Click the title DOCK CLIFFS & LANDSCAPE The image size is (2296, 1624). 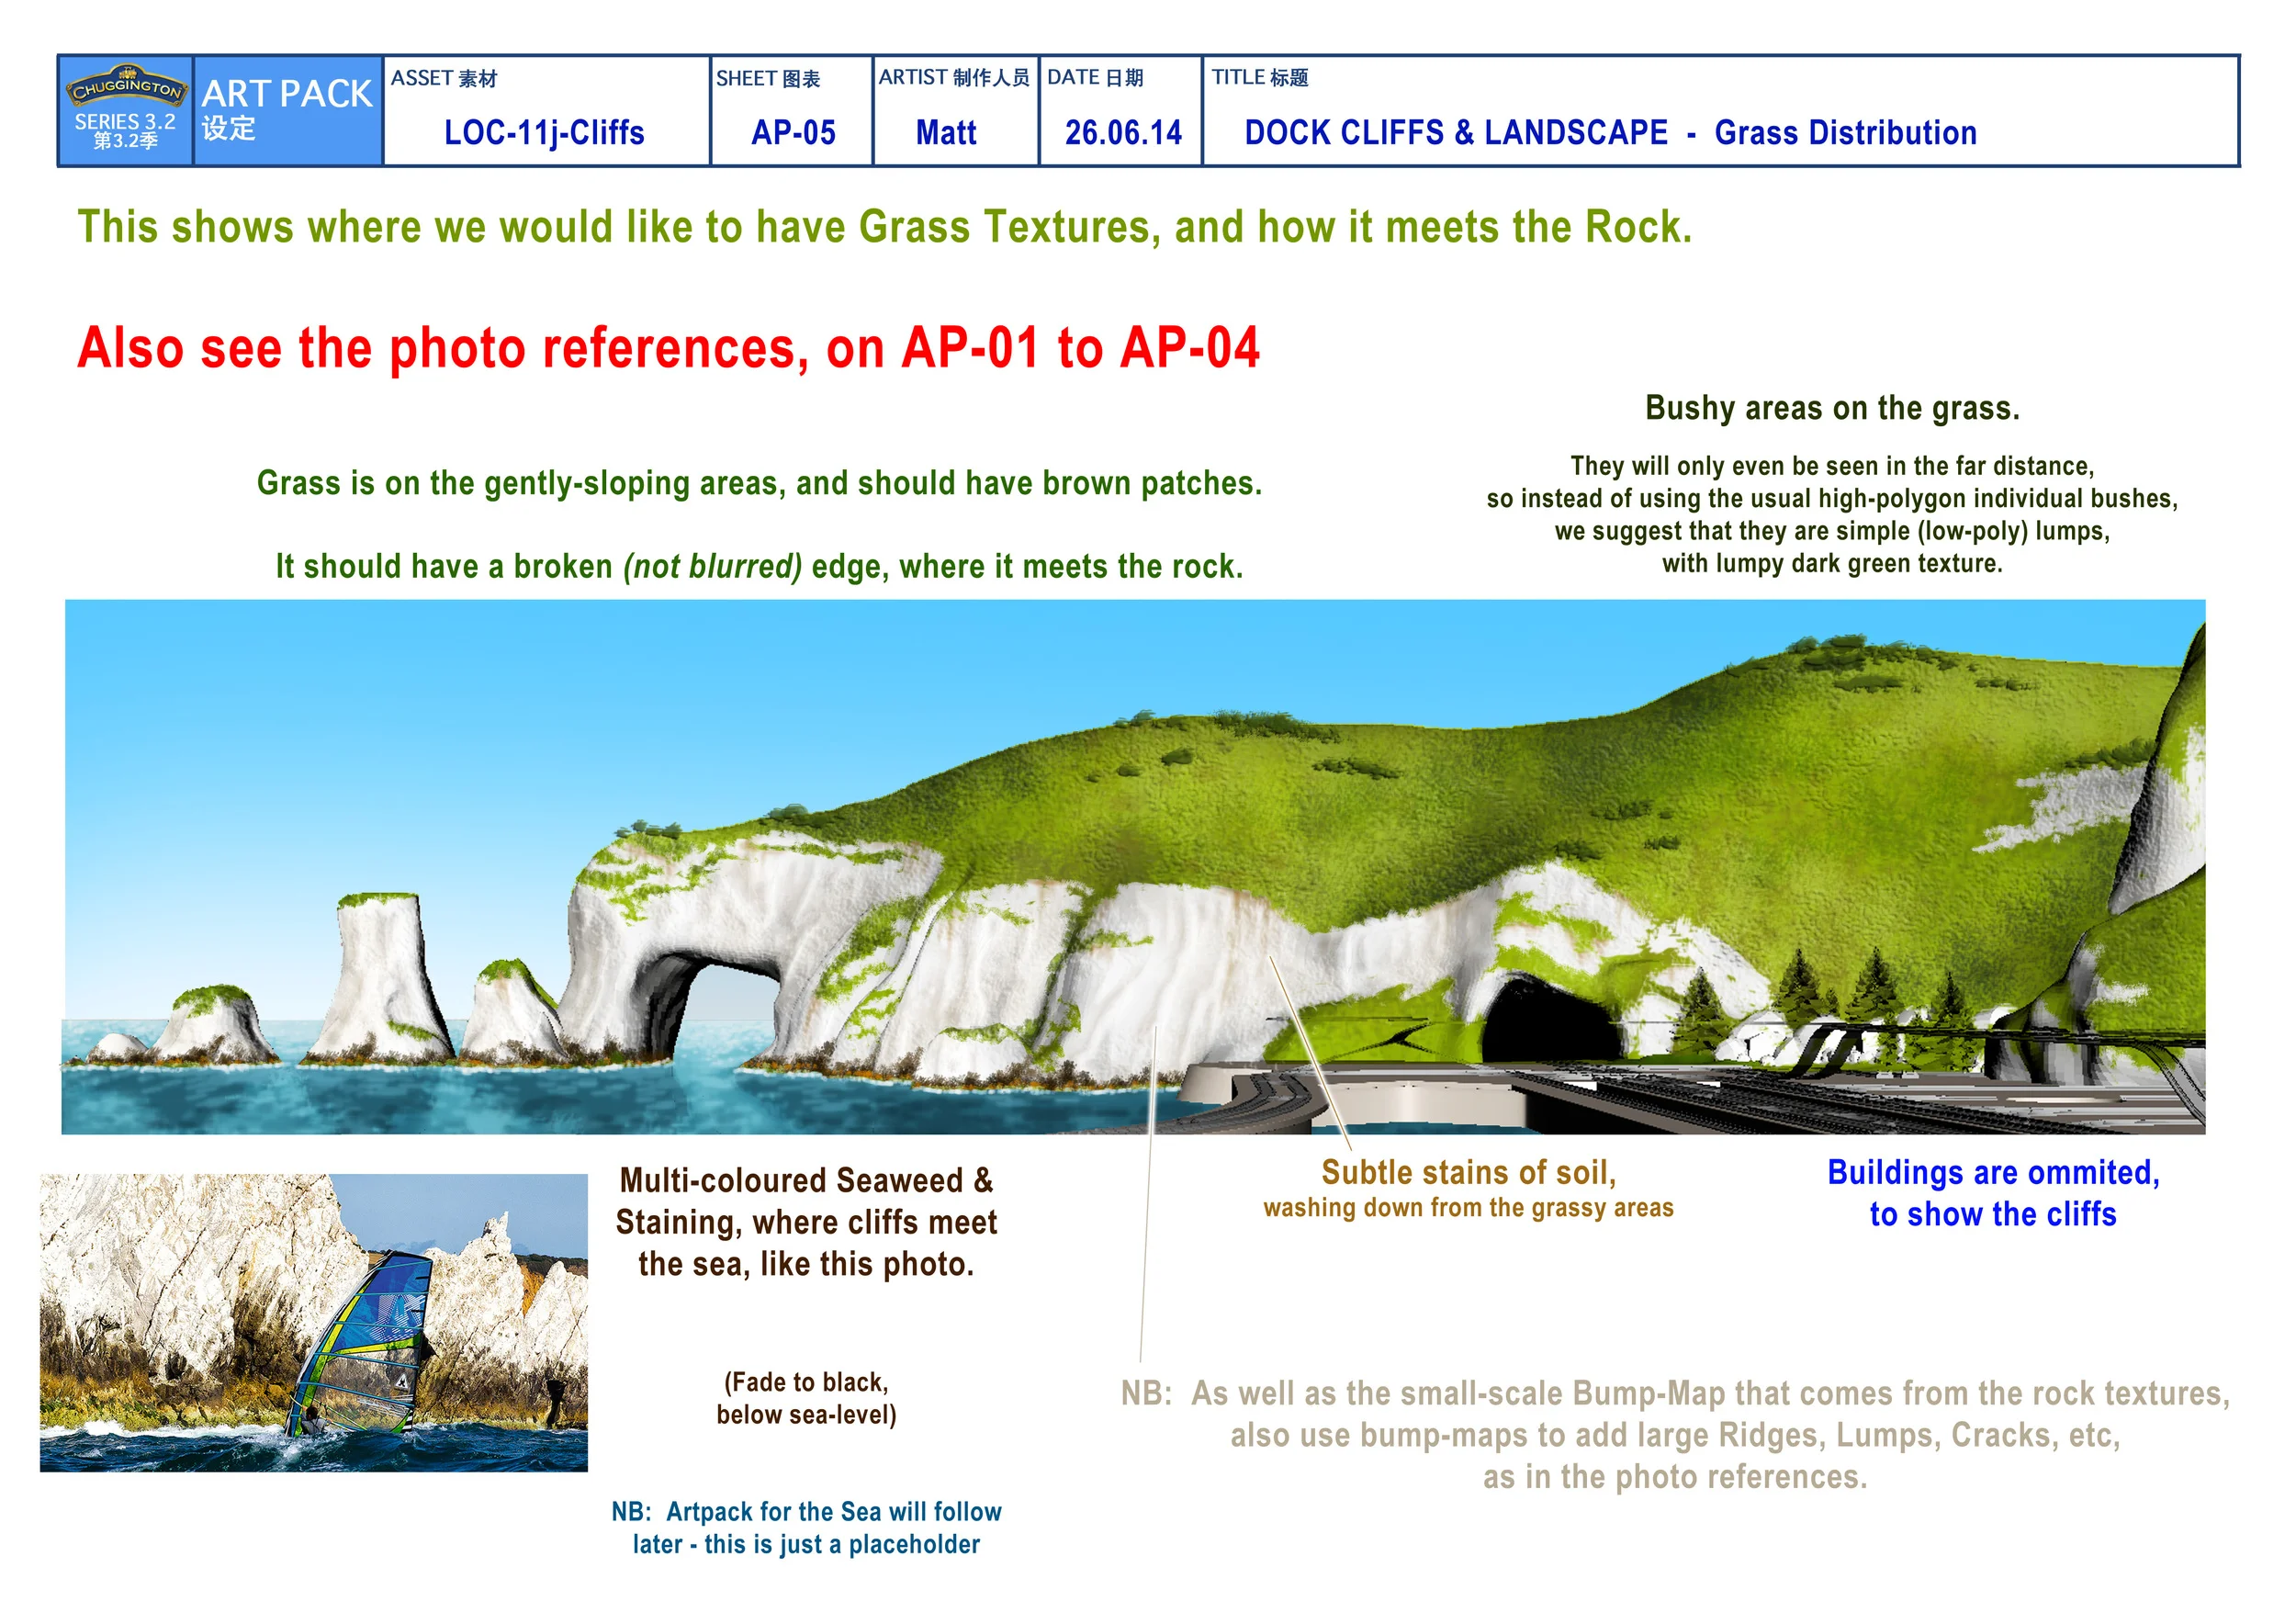tap(1455, 133)
